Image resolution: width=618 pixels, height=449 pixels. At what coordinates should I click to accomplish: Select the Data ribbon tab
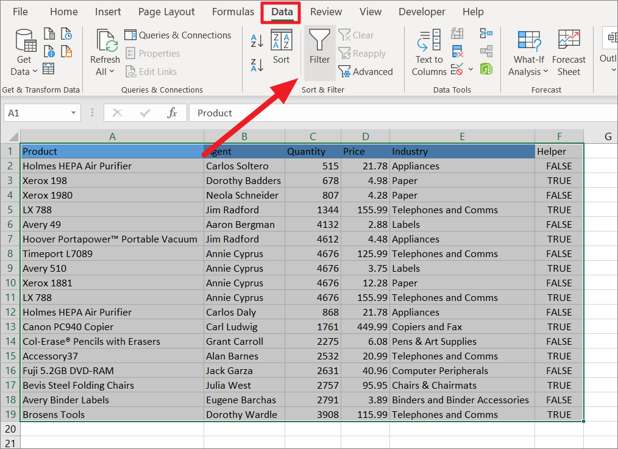coord(282,12)
